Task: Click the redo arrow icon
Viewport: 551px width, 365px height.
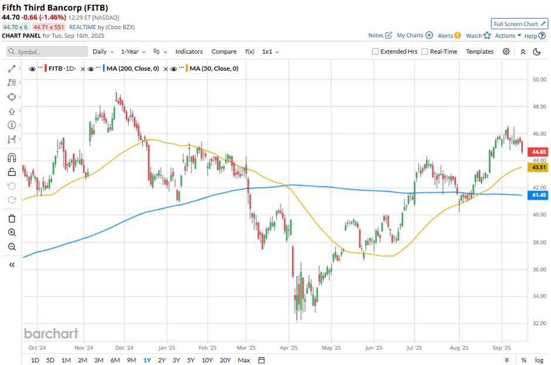Action: point(12,200)
